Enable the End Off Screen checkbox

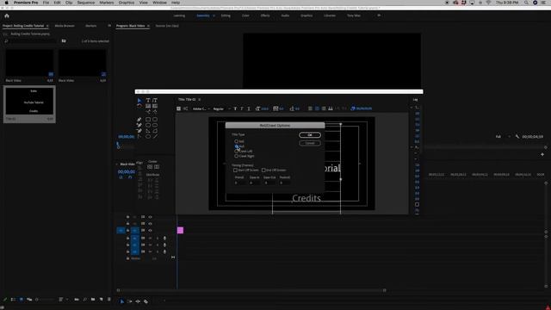(263, 170)
